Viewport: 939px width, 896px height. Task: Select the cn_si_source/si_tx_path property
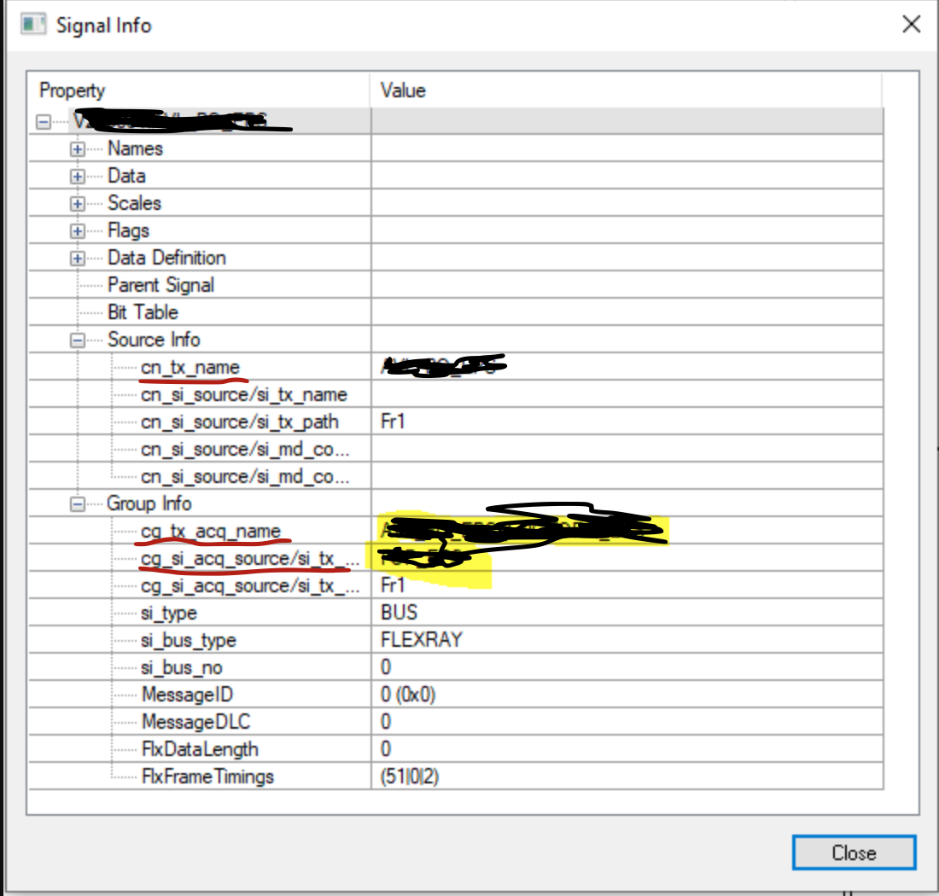240,422
